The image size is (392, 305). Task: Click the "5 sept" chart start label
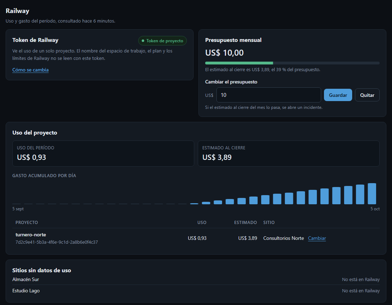(x=18, y=209)
